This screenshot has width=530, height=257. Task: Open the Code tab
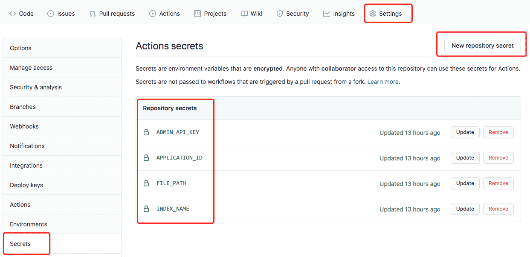pyautogui.click(x=21, y=14)
